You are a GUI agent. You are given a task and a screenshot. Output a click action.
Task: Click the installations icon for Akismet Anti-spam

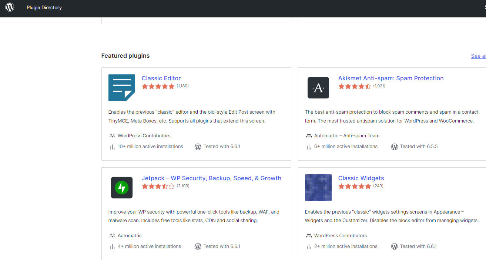309,147
